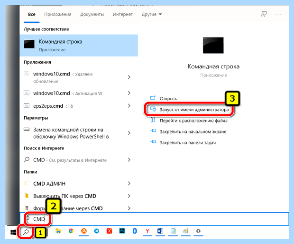Screen dimensions: 294x244
Task: Open Paint from the taskbar
Action: 185,231
